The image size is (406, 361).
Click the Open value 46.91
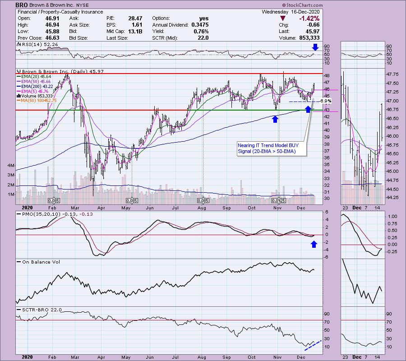[53, 19]
